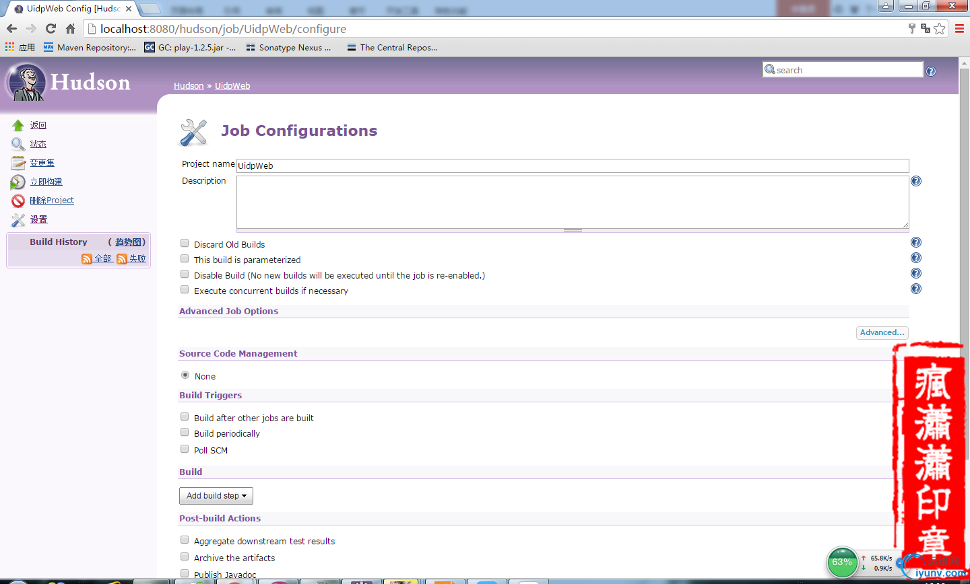Click the browser address bar URL

(x=223, y=29)
